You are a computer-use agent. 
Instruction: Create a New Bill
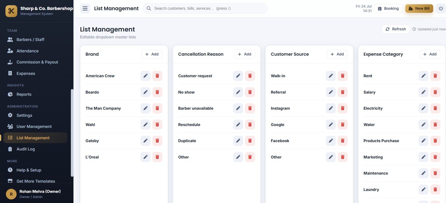click(x=419, y=8)
